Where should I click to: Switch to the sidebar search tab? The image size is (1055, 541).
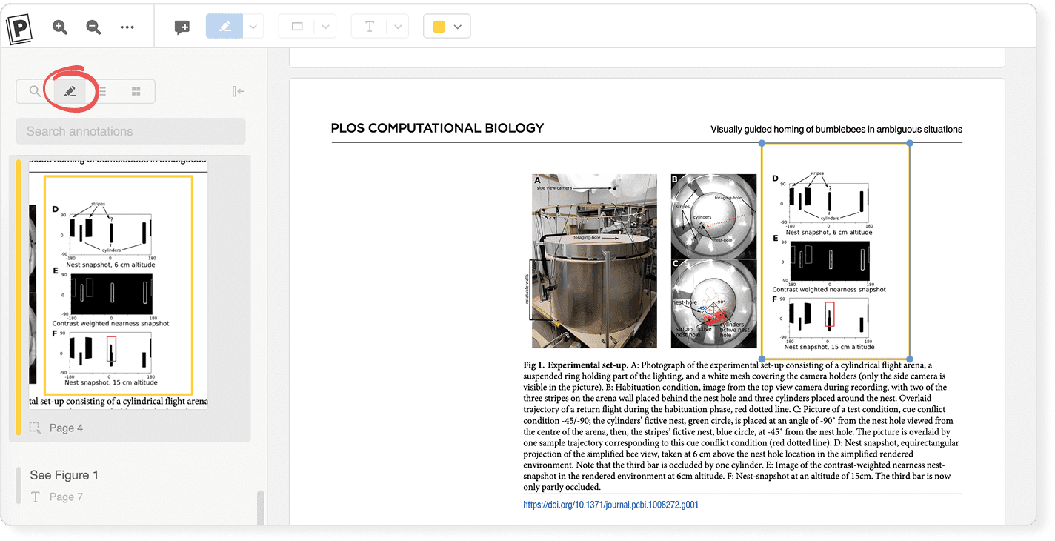click(x=35, y=91)
